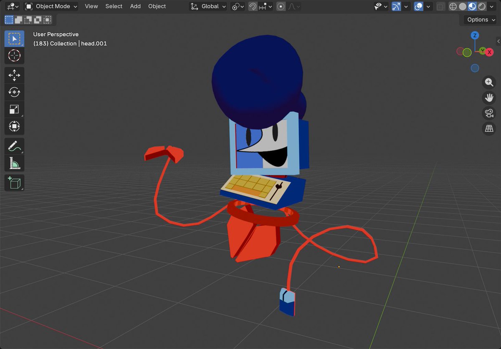The image size is (501, 349).
Task: Select the Transform tool
Action: pos(14,126)
